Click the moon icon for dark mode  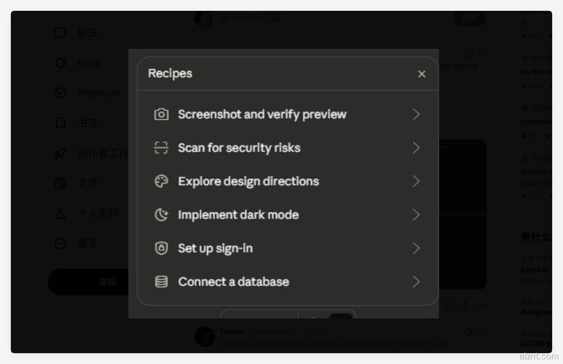click(x=161, y=215)
